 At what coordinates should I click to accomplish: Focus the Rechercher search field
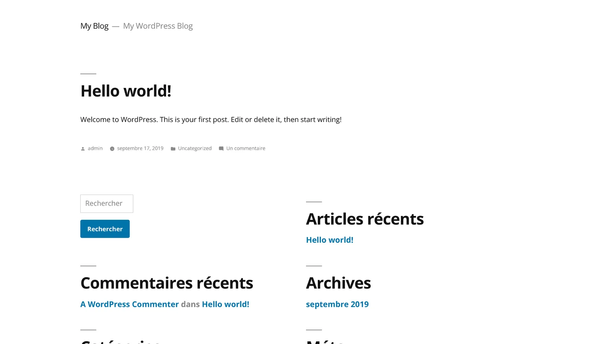[107, 204]
